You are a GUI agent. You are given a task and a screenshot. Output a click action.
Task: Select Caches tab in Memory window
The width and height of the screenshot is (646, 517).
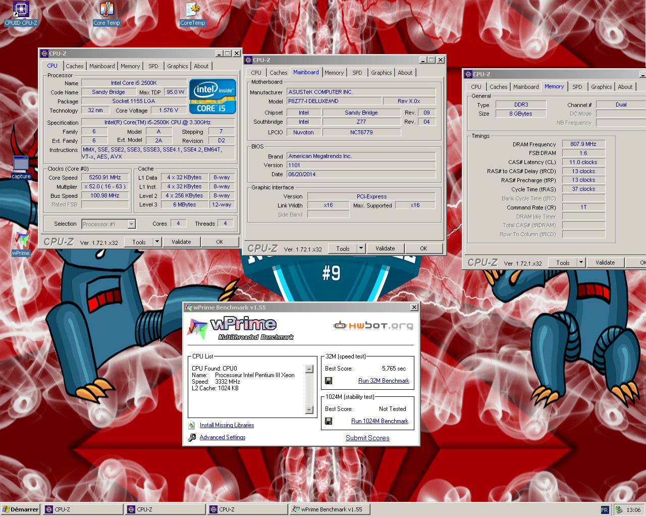tap(499, 87)
